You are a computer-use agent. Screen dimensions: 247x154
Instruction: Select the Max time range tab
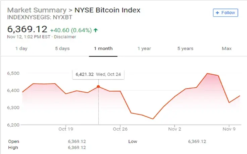click(x=227, y=49)
